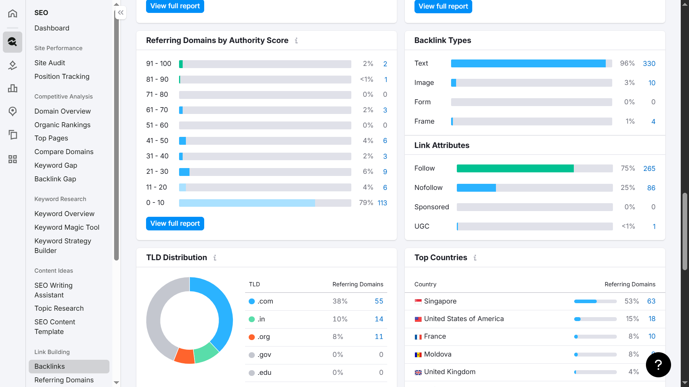Open Referring Domains sidebar item

64,380
